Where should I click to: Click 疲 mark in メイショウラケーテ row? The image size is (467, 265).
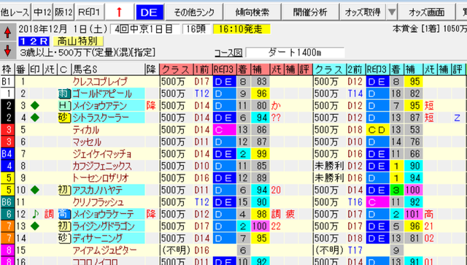click(x=290, y=214)
